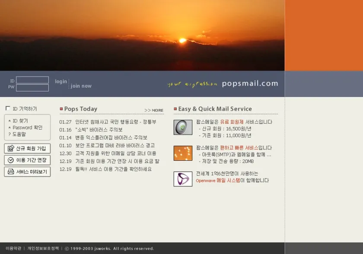The image size is (363, 254).
Task: Open the 도움말 help link
Action: pos(19,134)
